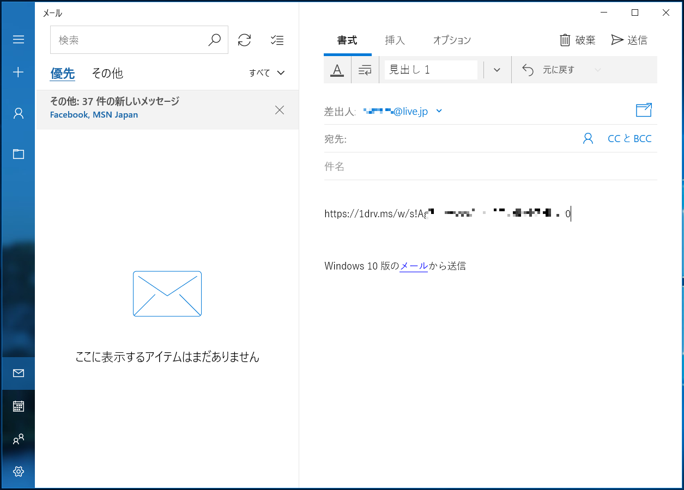
Task: Open the すべて filter dropdown
Action: click(267, 72)
